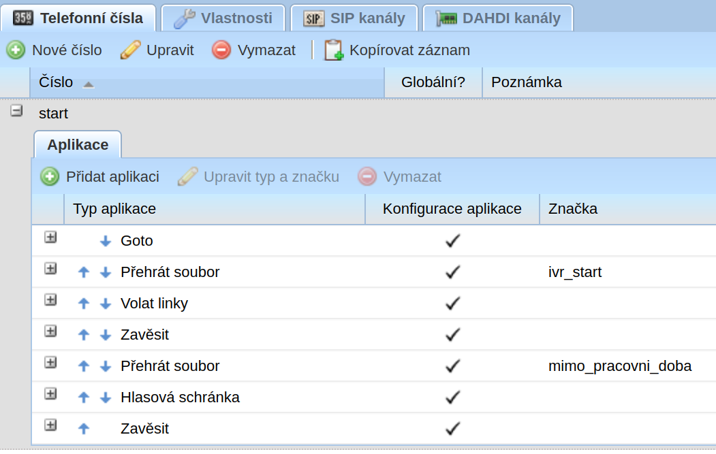The width and height of the screenshot is (716, 454).
Task: Move Hlasová schránka down
Action: 106,398
